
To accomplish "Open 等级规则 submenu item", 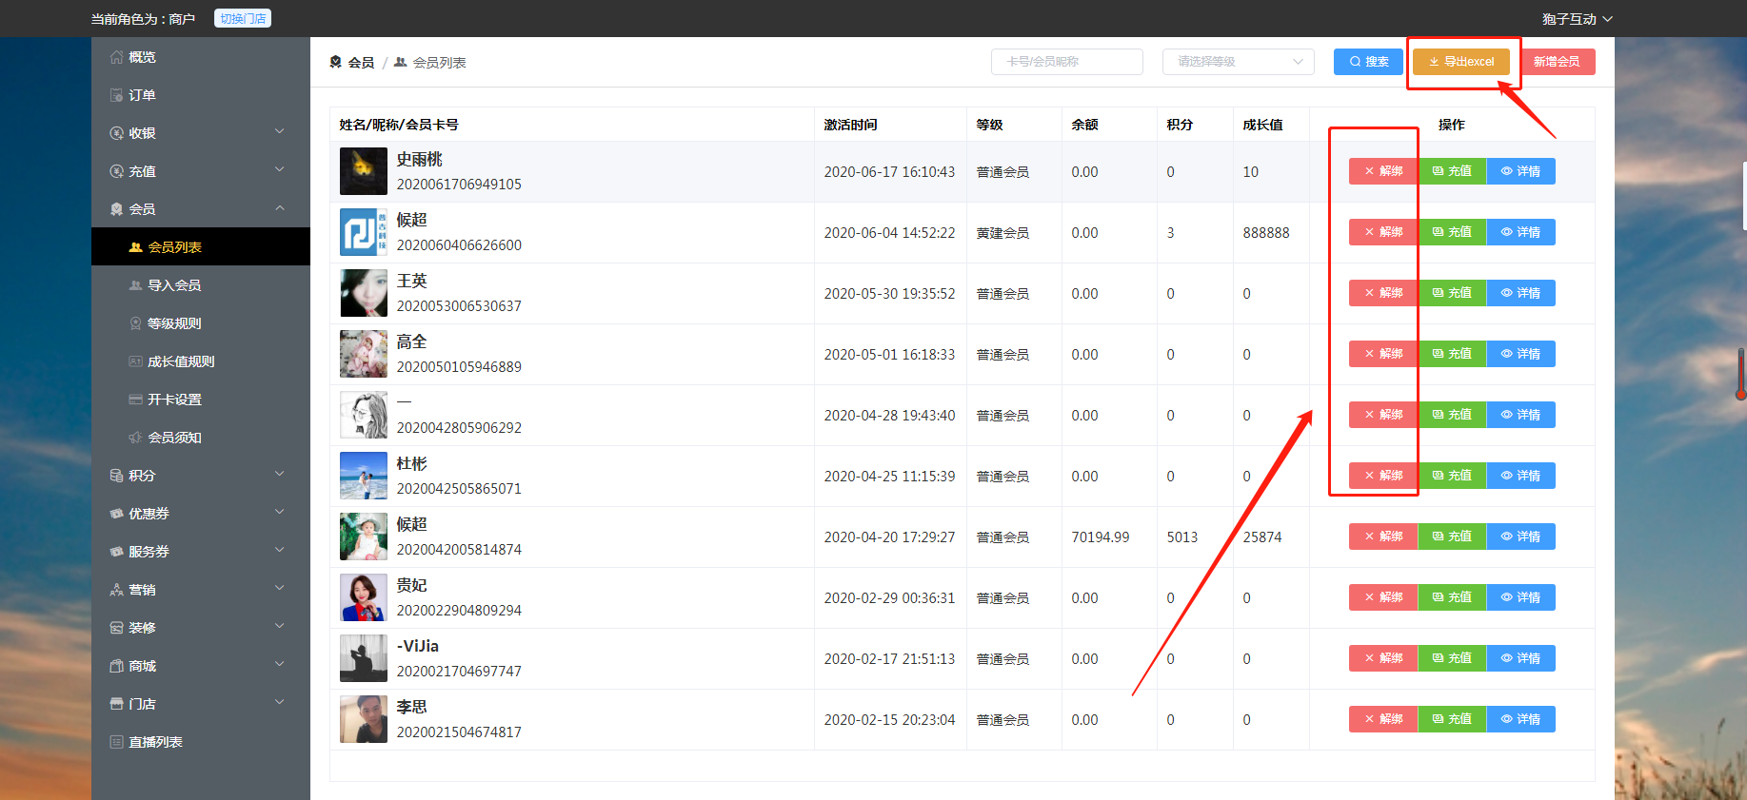I will point(201,323).
